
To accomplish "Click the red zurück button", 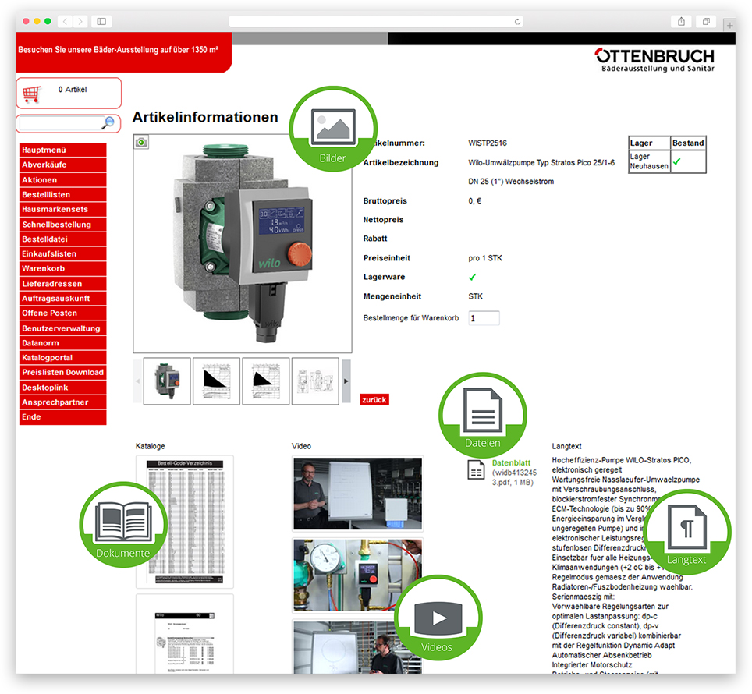I will (x=374, y=399).
